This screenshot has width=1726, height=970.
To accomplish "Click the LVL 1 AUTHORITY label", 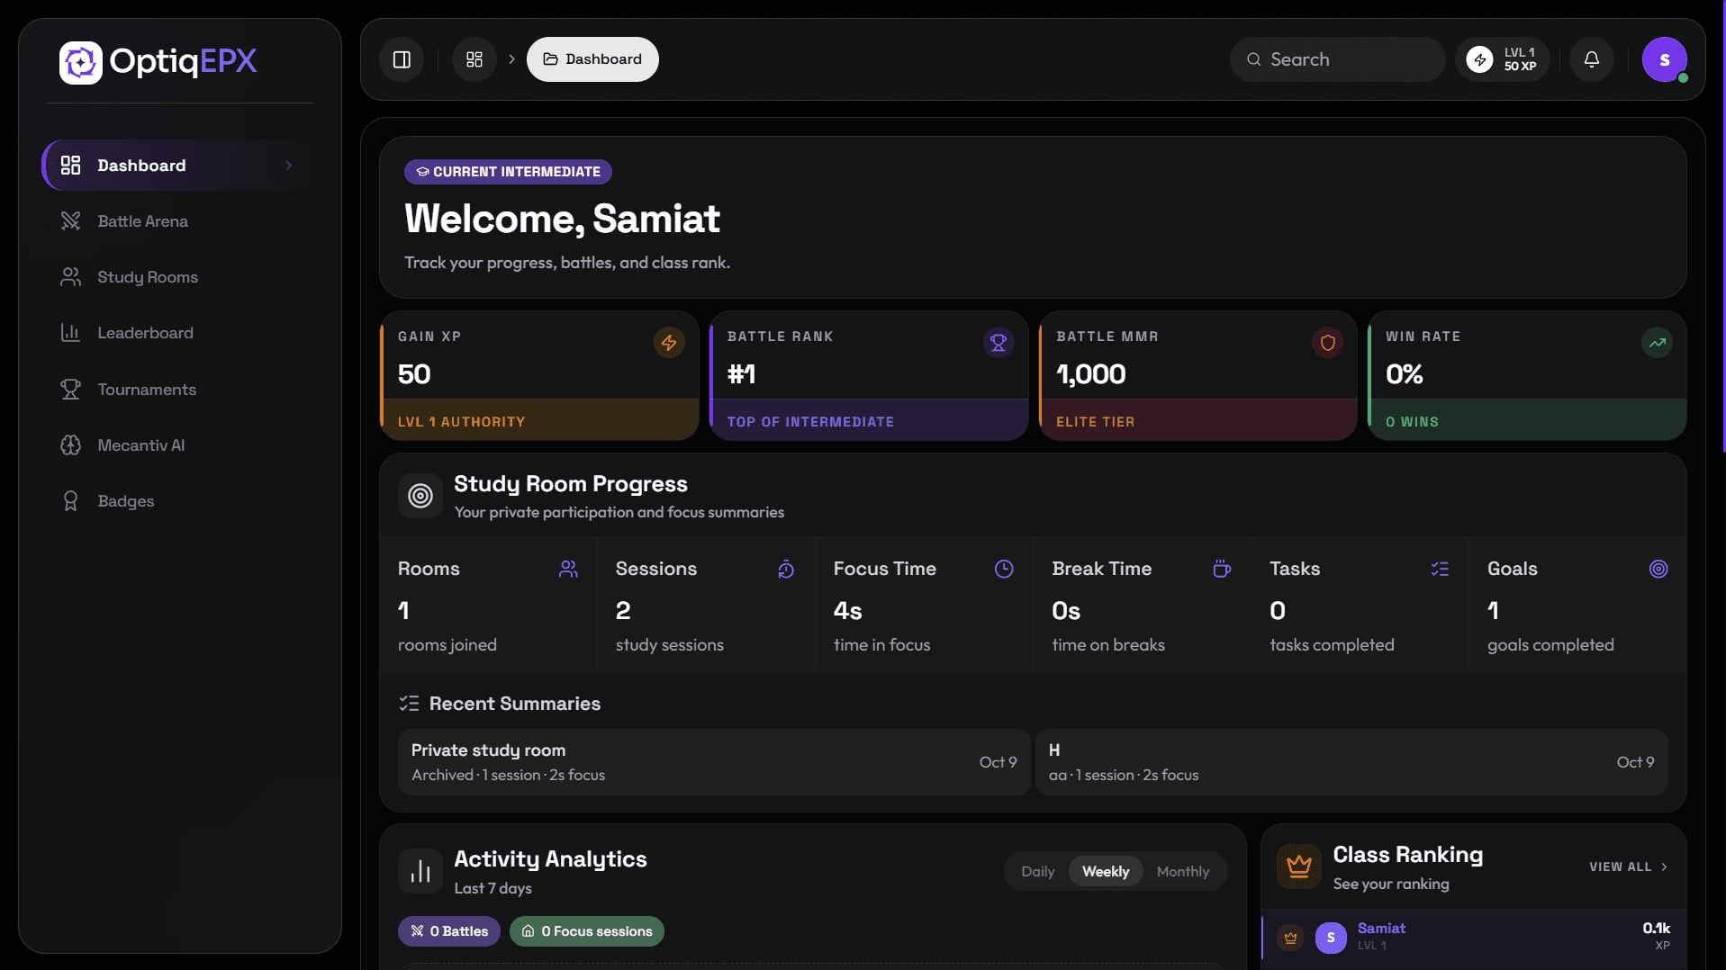I will [x=461, y=422].
